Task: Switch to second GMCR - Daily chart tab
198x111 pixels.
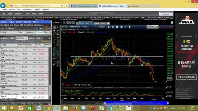Action: 100,23
